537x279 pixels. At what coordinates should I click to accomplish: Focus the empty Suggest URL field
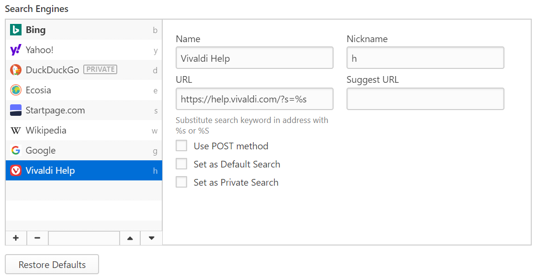click(x=425, y=99)
